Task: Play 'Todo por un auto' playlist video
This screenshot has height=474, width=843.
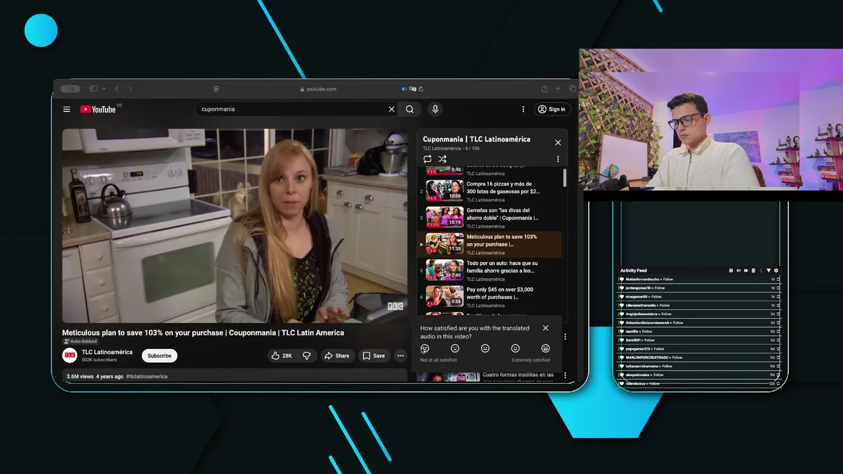Action: tap(490, 271)
